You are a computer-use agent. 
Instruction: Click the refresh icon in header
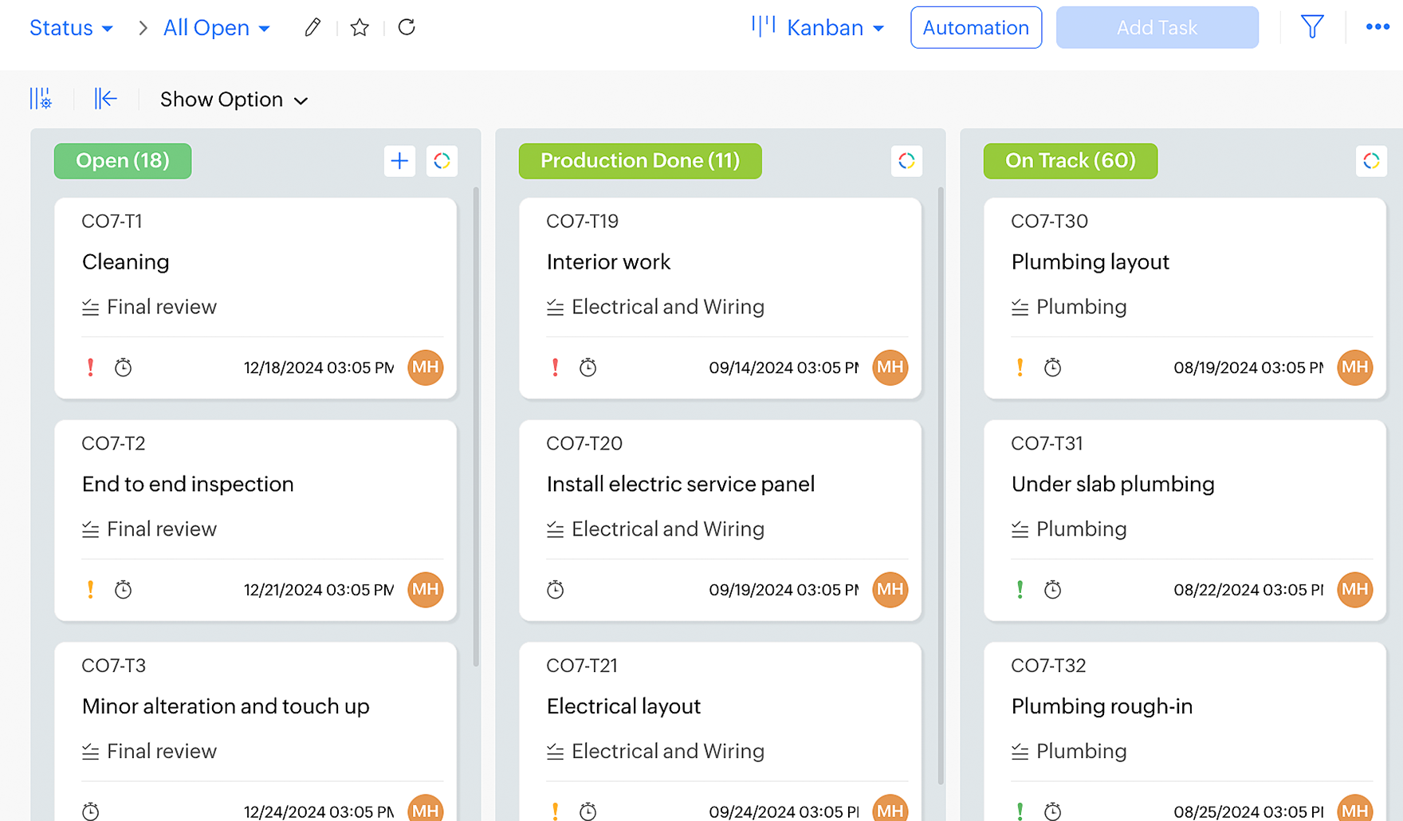click(x=407, y=28)
